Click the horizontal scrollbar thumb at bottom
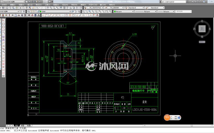214x133 pixels. click(192, 125)
